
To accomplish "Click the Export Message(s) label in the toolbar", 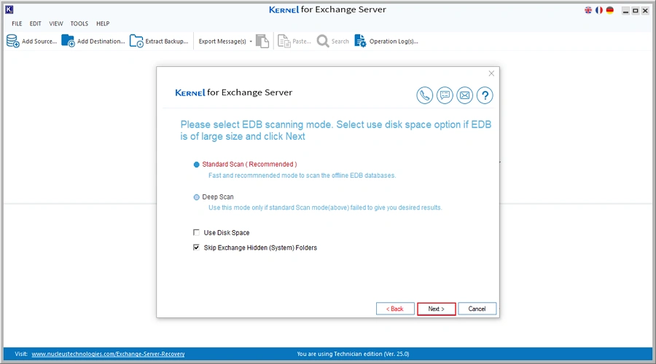I will pos(222,41).
